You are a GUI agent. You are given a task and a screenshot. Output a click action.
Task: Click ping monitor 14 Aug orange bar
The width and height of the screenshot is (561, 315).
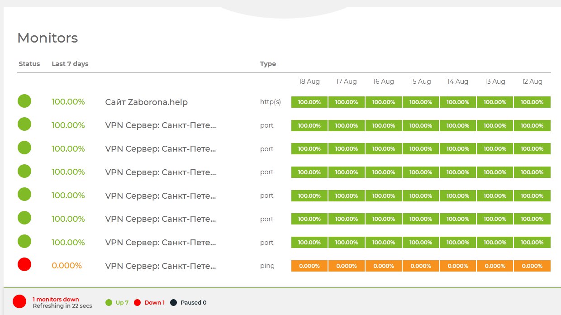coord(458,266)
